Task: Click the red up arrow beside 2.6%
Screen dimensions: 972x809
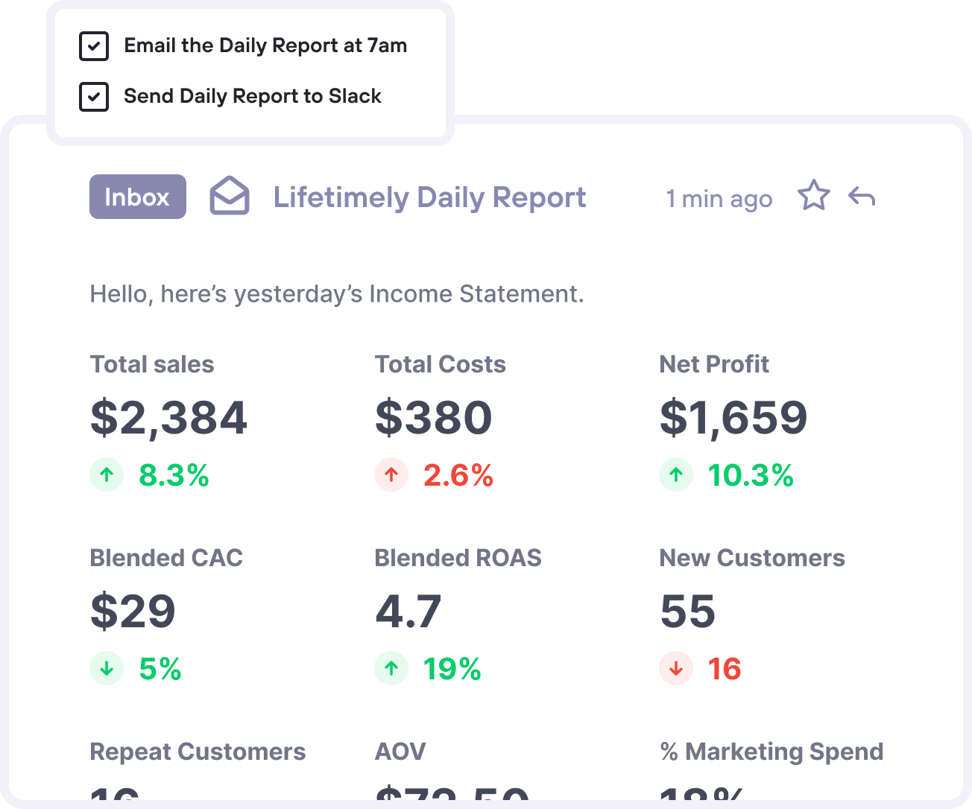Action: [x=391, y=475]
